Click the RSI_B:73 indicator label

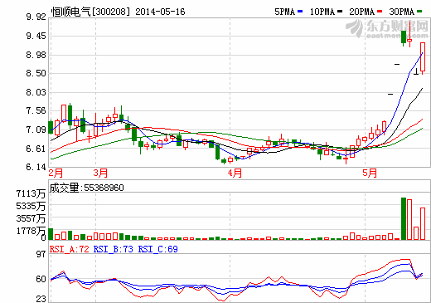pyautogui.click(x=114, y=249)
